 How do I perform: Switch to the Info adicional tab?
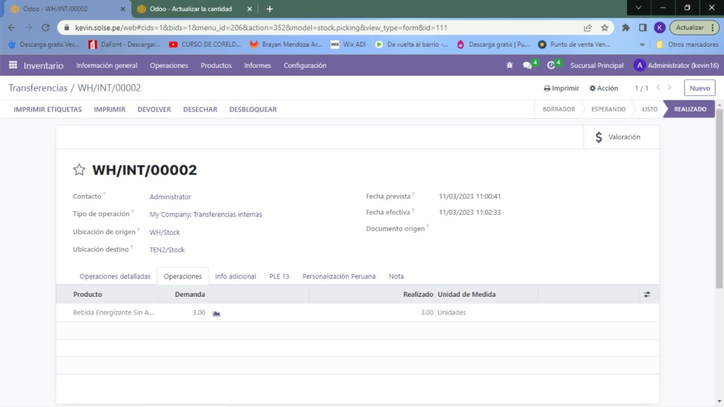(x=235, y=276)
